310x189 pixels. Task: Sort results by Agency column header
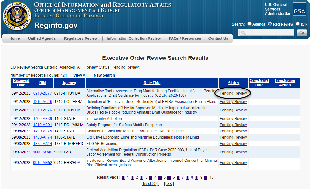tap(69, 83)
